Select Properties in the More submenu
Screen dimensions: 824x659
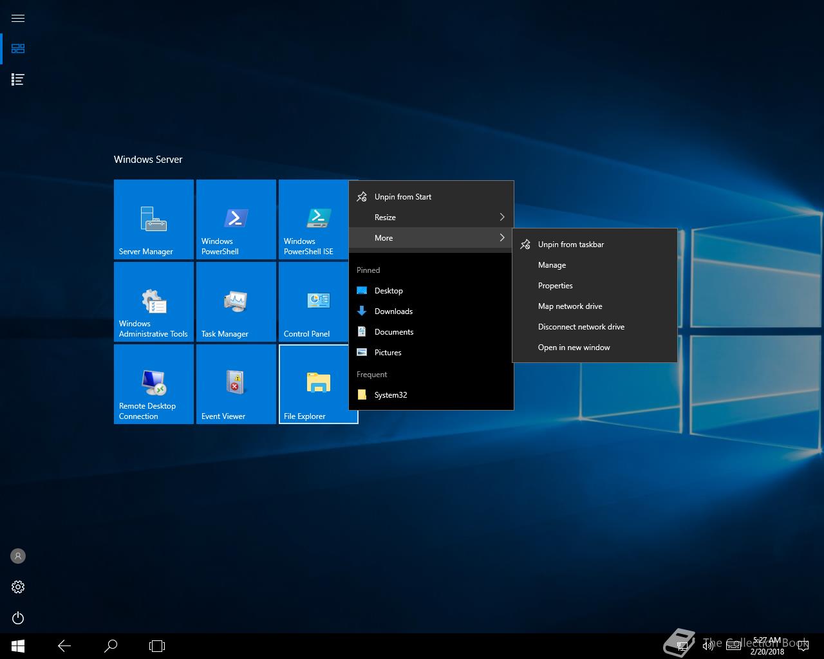595,286
